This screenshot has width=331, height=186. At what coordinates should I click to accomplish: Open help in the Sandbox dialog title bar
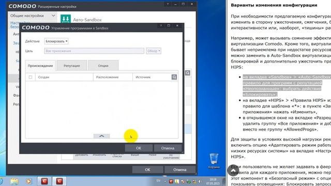pos(161,26)
